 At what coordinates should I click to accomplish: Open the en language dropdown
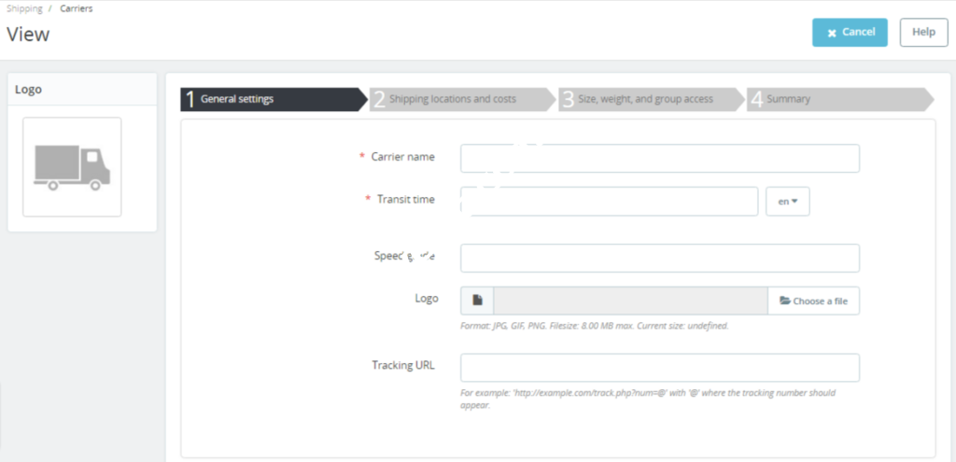(x=787, y=202)
